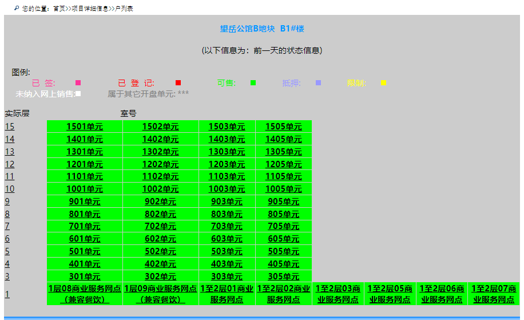
Task: Open unit 801单元
Action: 85,214
